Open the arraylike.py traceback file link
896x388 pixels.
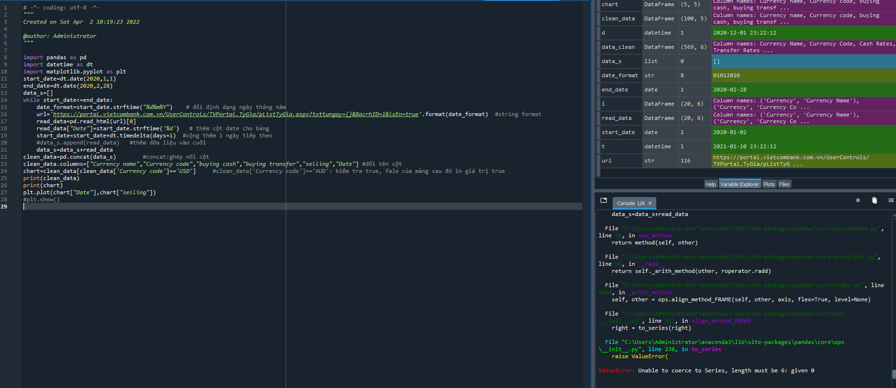[x=750, y=257]
